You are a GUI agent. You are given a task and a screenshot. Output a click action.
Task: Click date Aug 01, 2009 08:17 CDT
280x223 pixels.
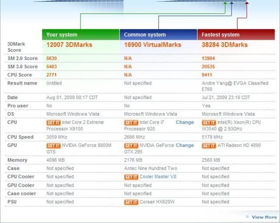pyautogui.click(x=72, y=97)
